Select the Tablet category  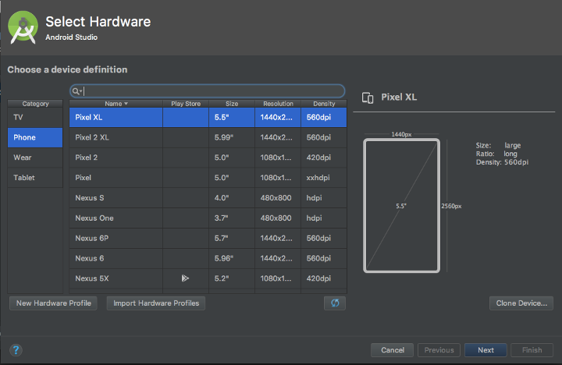click(35, 178)
